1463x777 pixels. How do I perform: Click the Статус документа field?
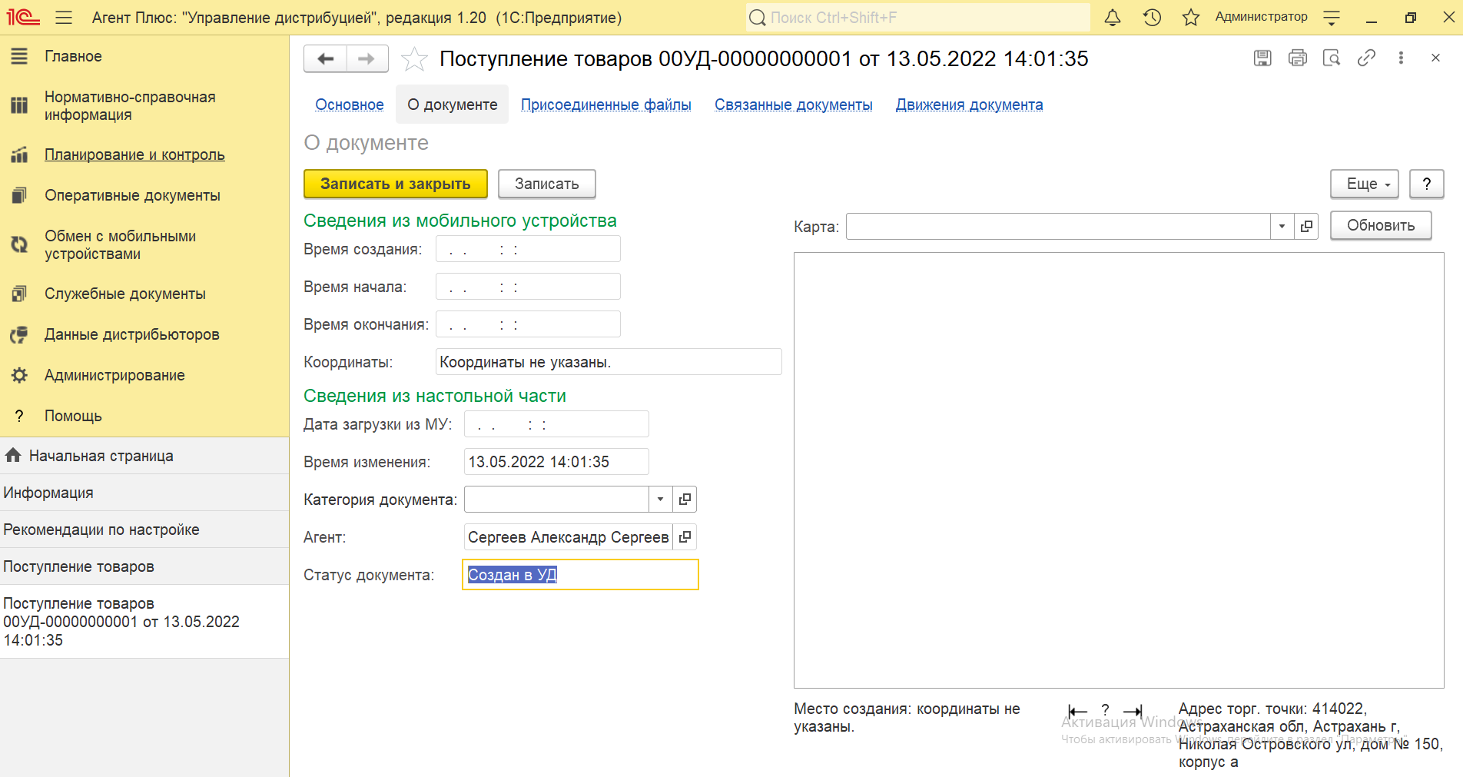580,575
